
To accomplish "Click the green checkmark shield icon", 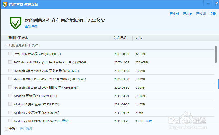I will pyautogui.click(x=16, y=23).
